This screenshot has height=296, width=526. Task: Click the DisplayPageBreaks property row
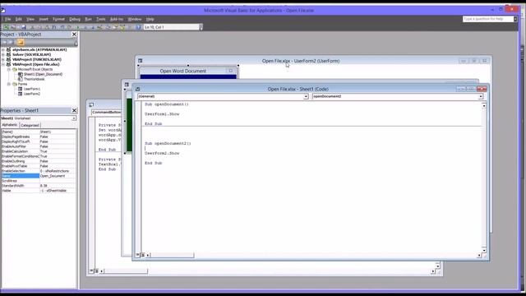coord(39,137)
